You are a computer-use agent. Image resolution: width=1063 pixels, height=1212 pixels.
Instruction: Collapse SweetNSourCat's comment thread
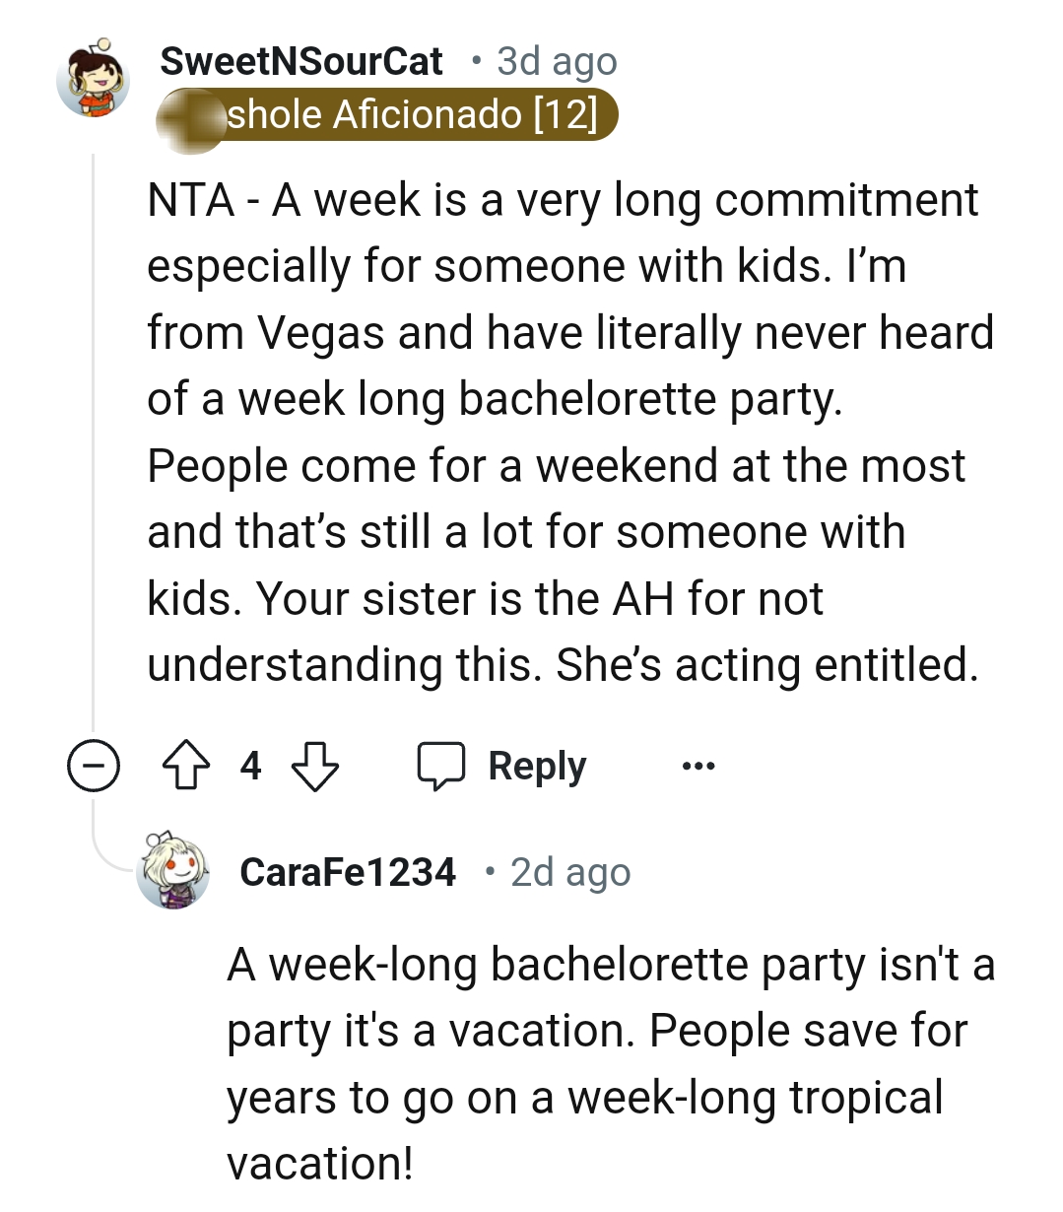94,766
